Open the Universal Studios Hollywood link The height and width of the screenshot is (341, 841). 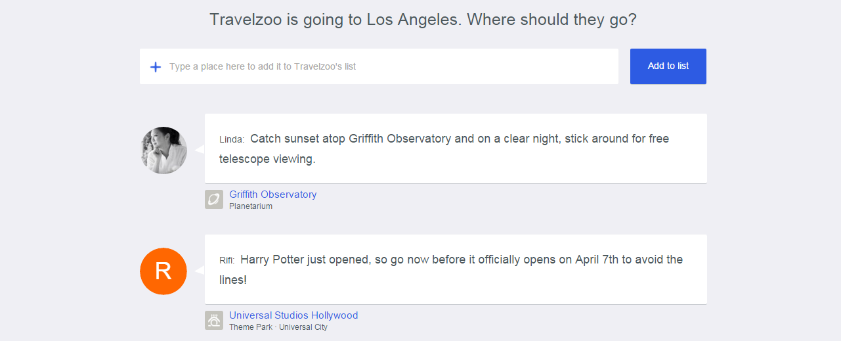pos(293,315)
